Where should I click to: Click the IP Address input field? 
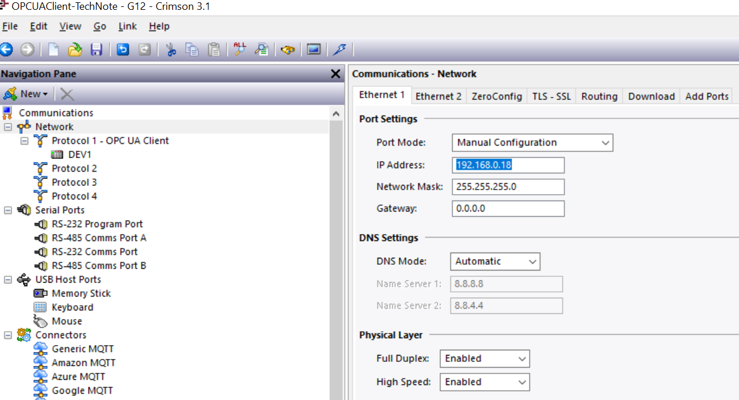click(x=508, y=165)
